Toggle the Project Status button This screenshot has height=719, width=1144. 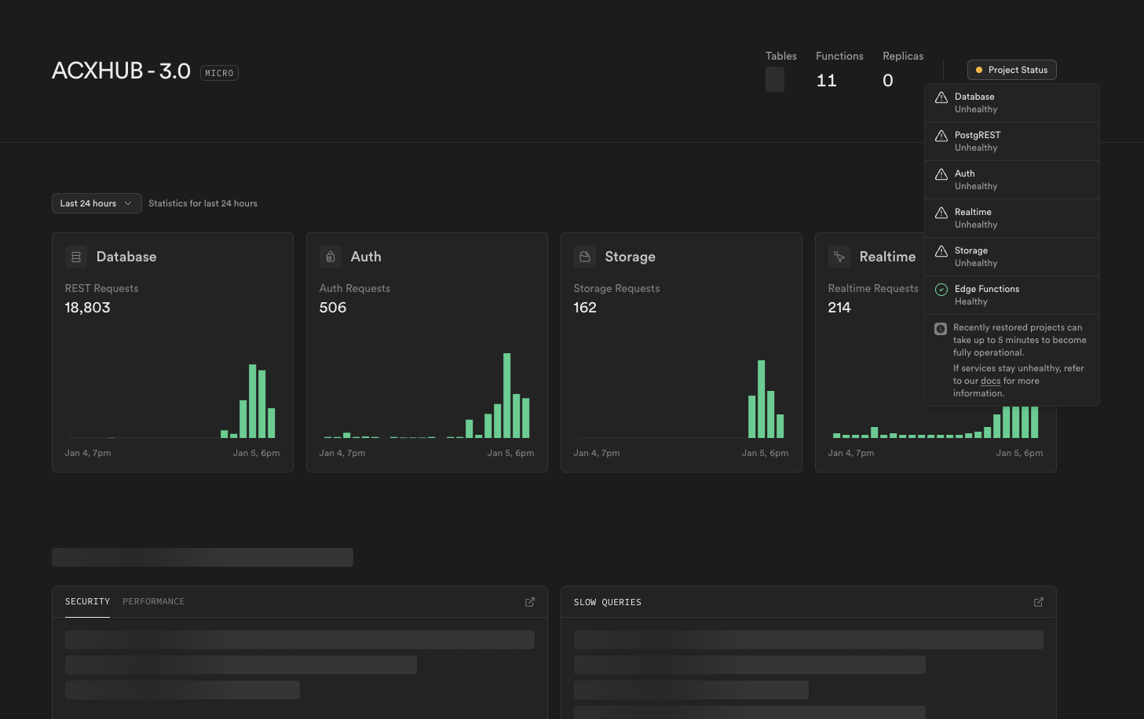(1012, 70)
